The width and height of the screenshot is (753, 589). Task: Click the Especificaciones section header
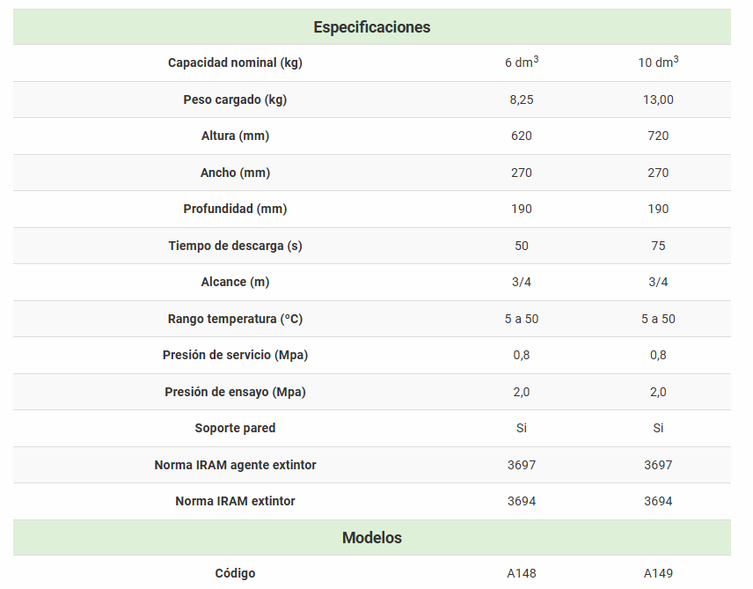[x=372, y=27]
